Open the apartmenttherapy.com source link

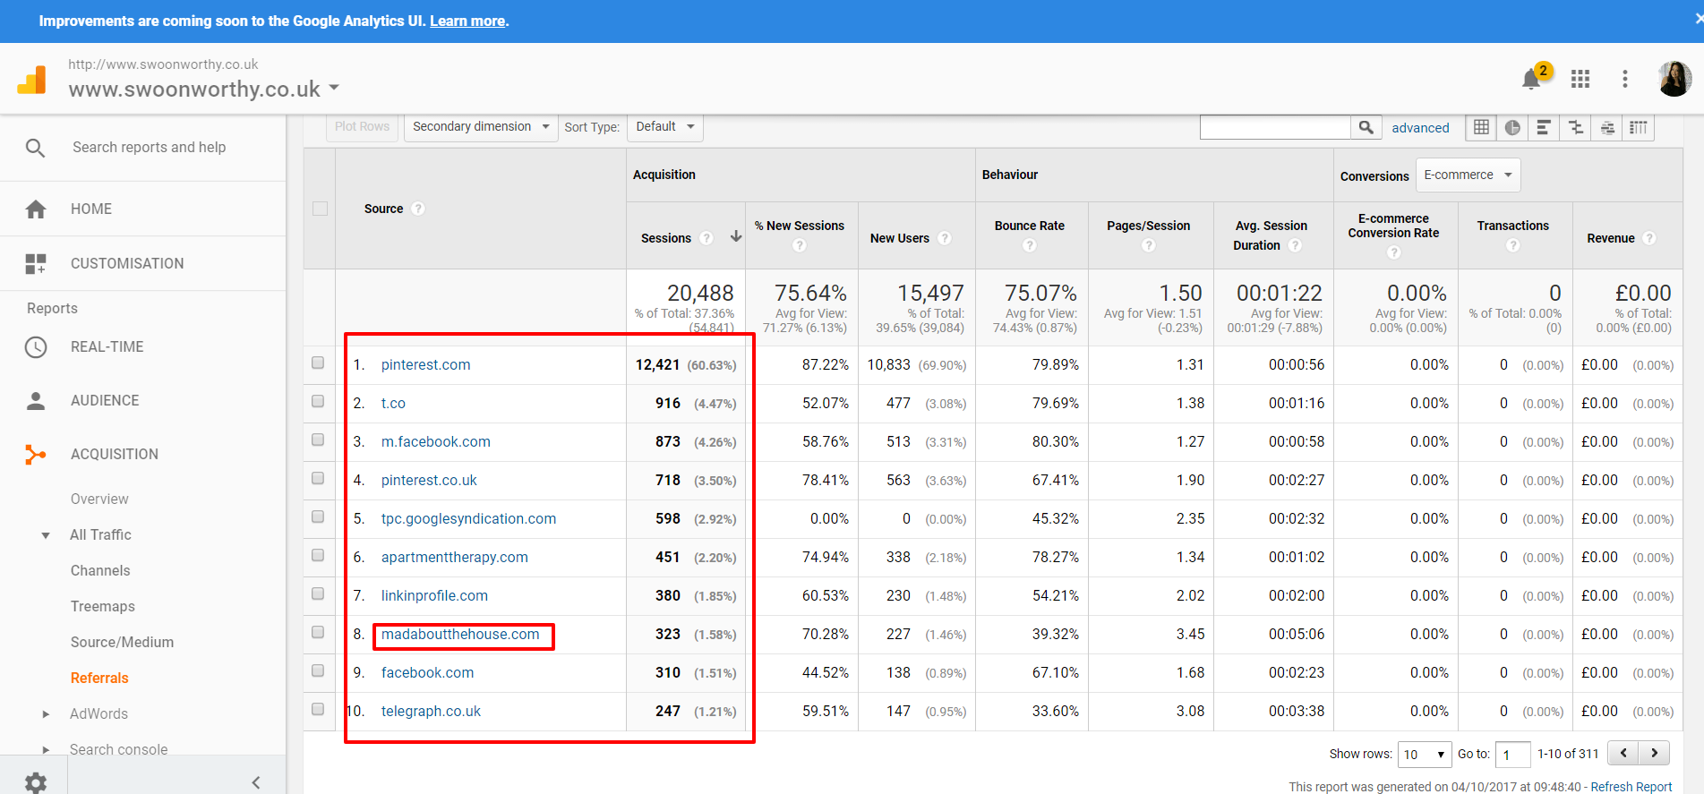pyautogui.click(x=454, y=557)
